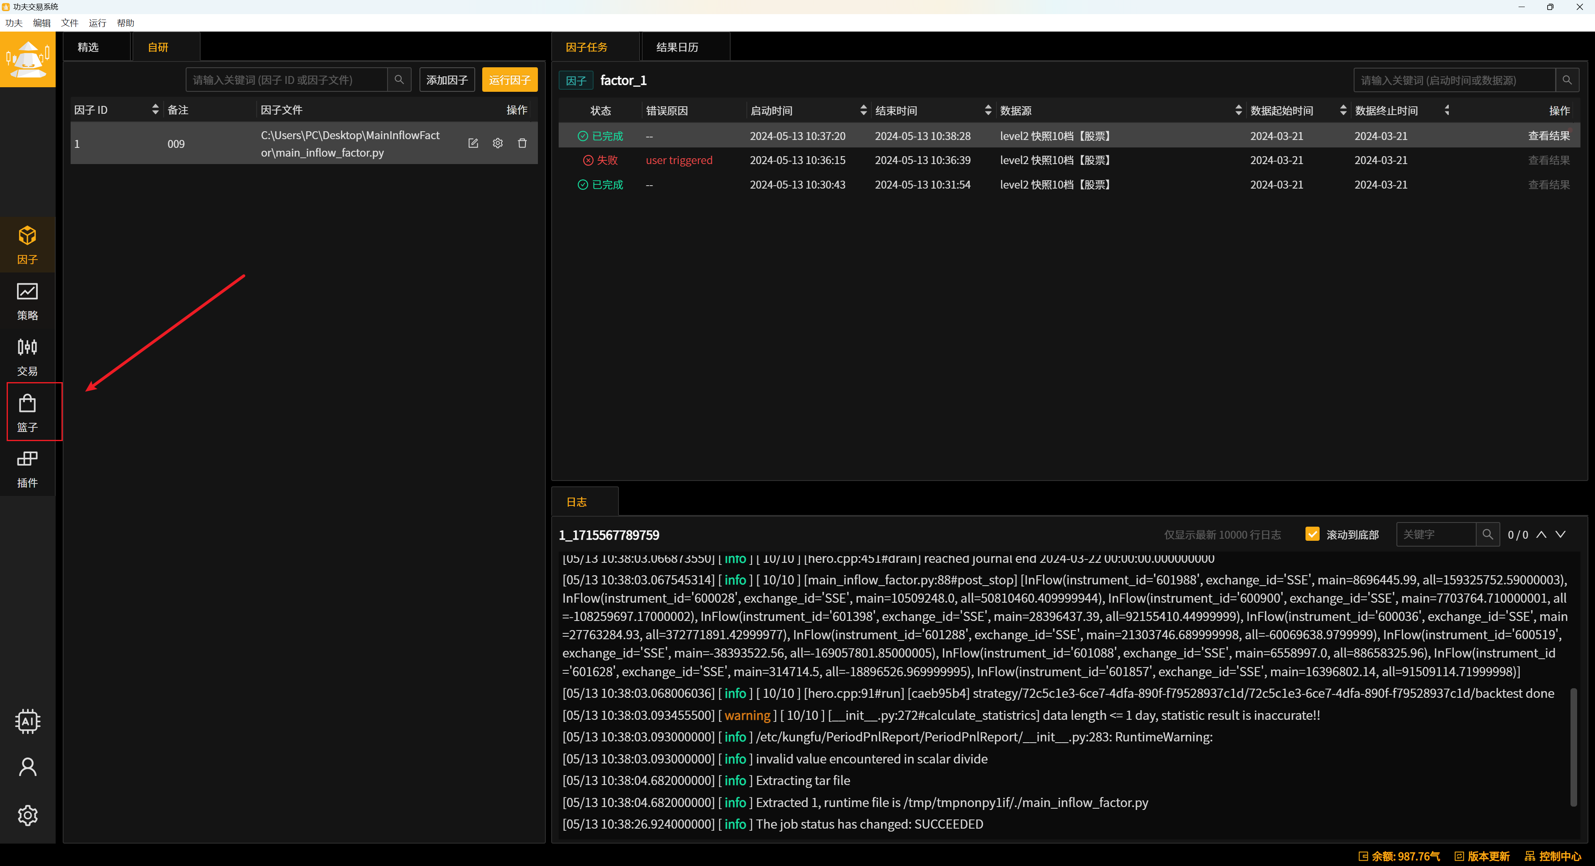Open the 插件 plugins sidebar icon

pos(27,469)
